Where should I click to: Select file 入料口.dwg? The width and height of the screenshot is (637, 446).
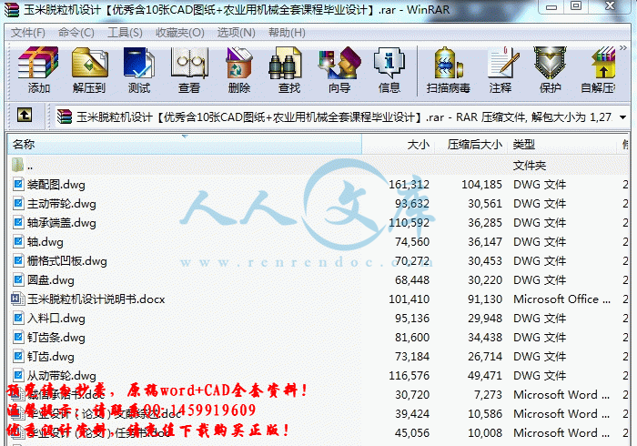coord(318,318)
